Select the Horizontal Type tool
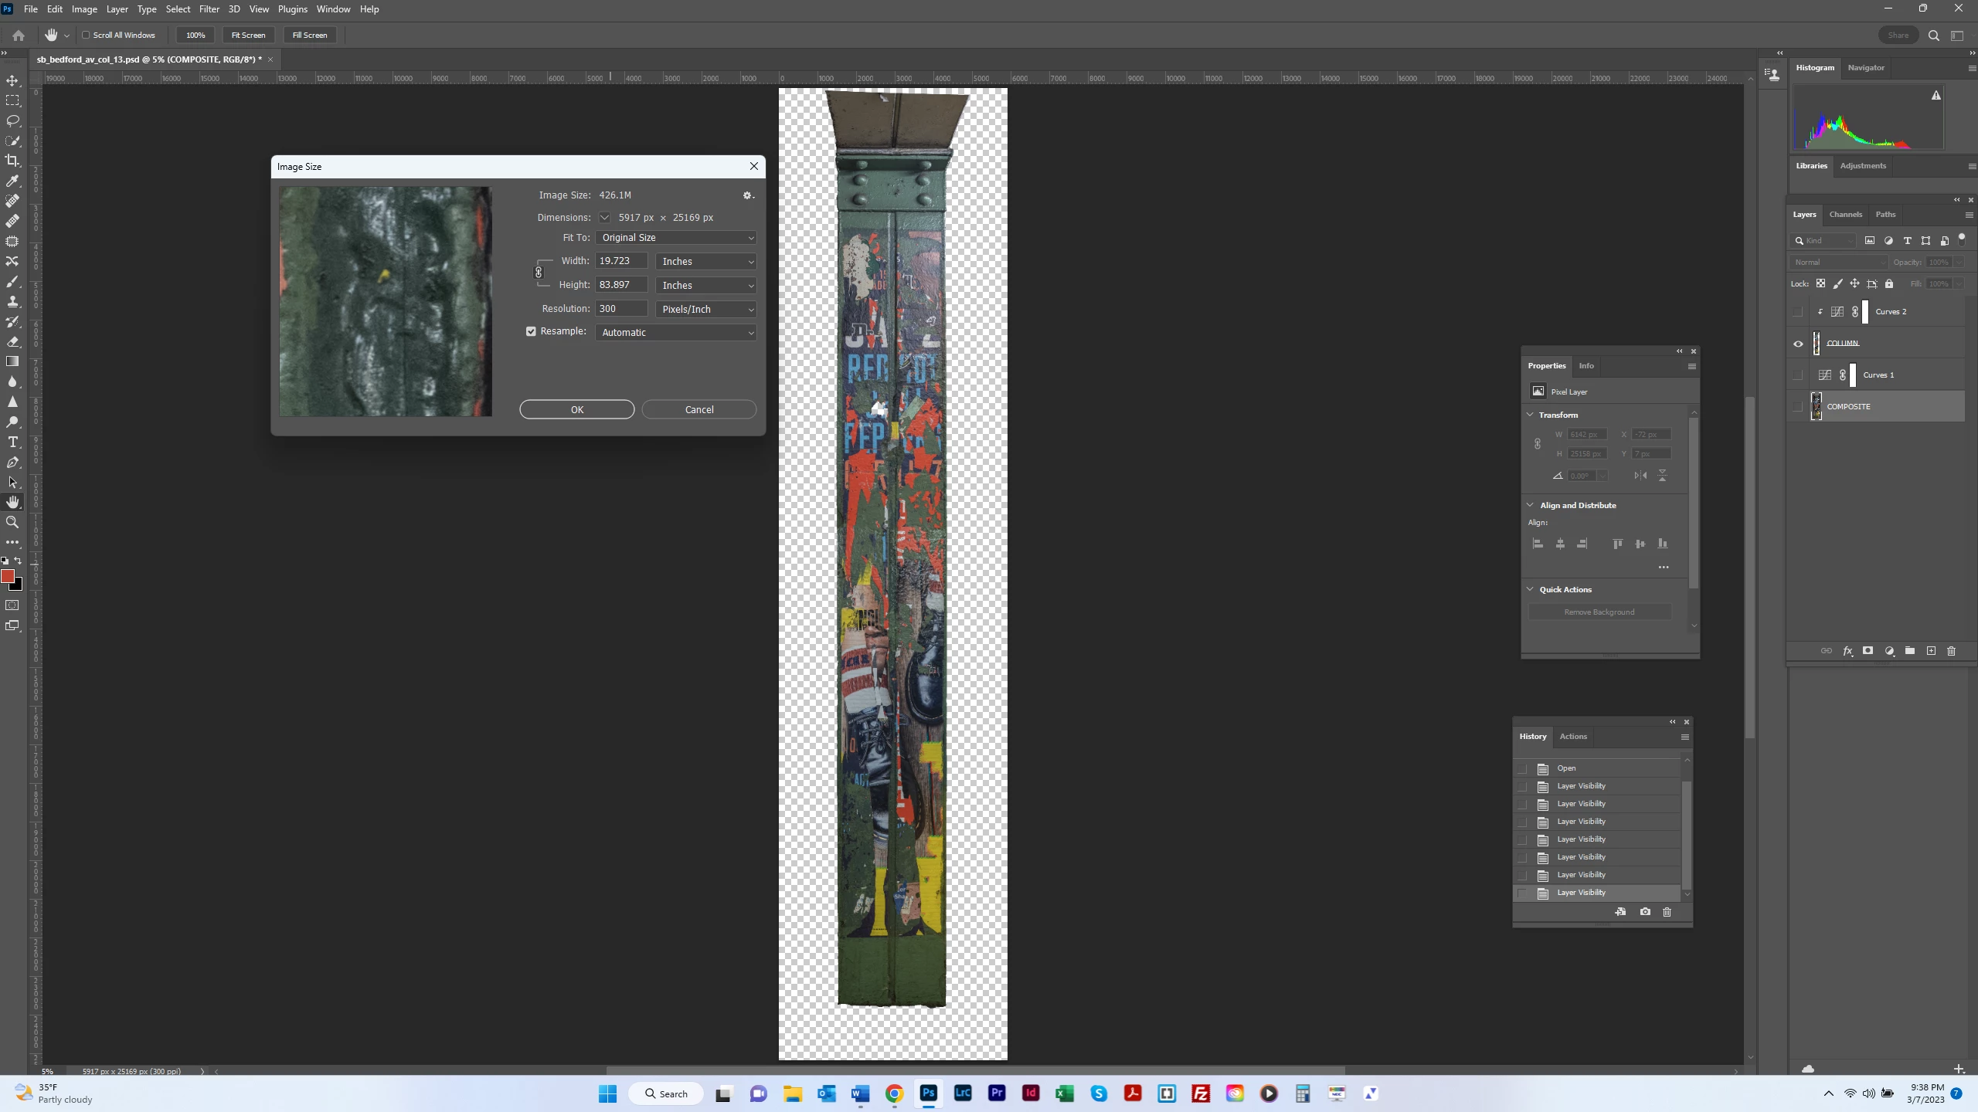This screenshot has height=1112, width=1978. click(12, 442)
